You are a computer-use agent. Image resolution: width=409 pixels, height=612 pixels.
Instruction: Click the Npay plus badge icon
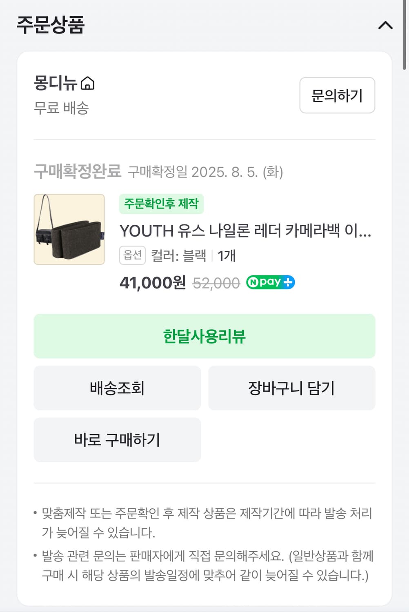pyautogui.click(x=270, y=282)
